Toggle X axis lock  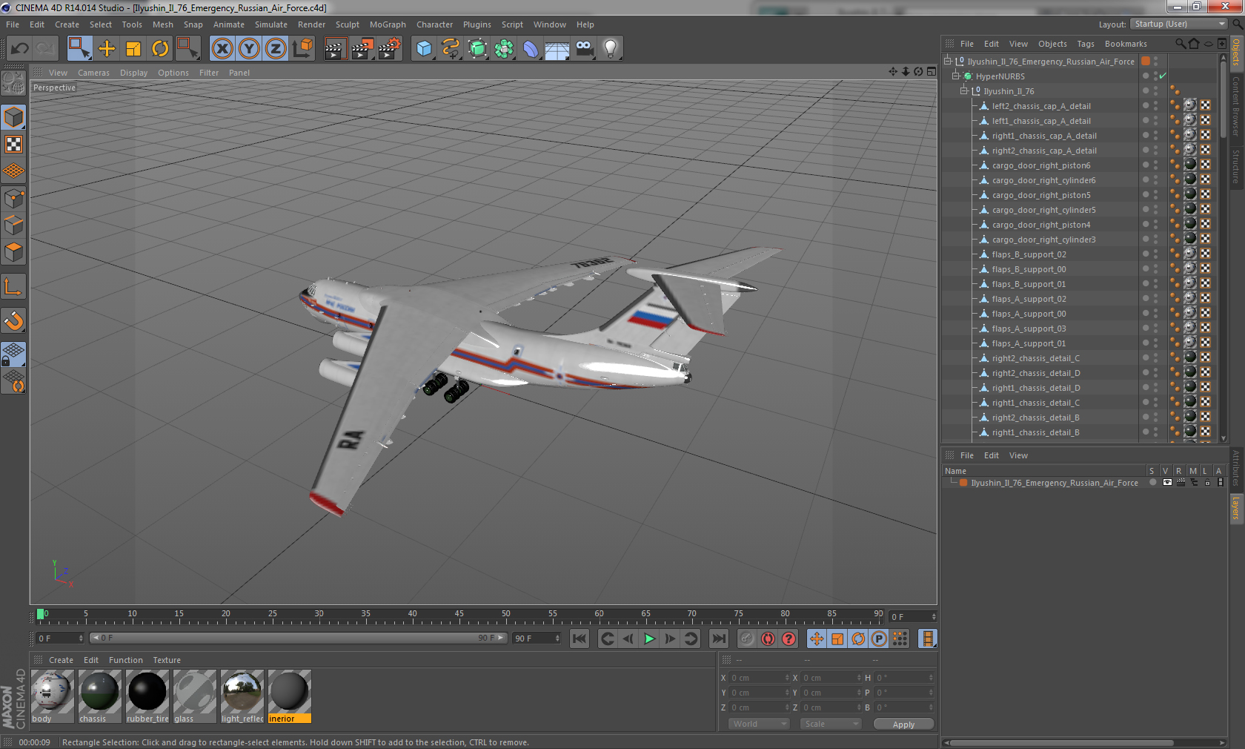pos(222,49)
